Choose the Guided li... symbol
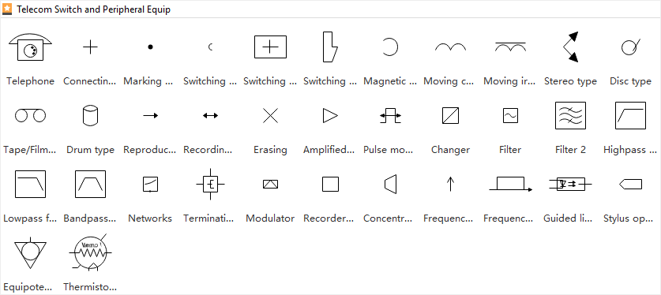 [x=570, y=184]
